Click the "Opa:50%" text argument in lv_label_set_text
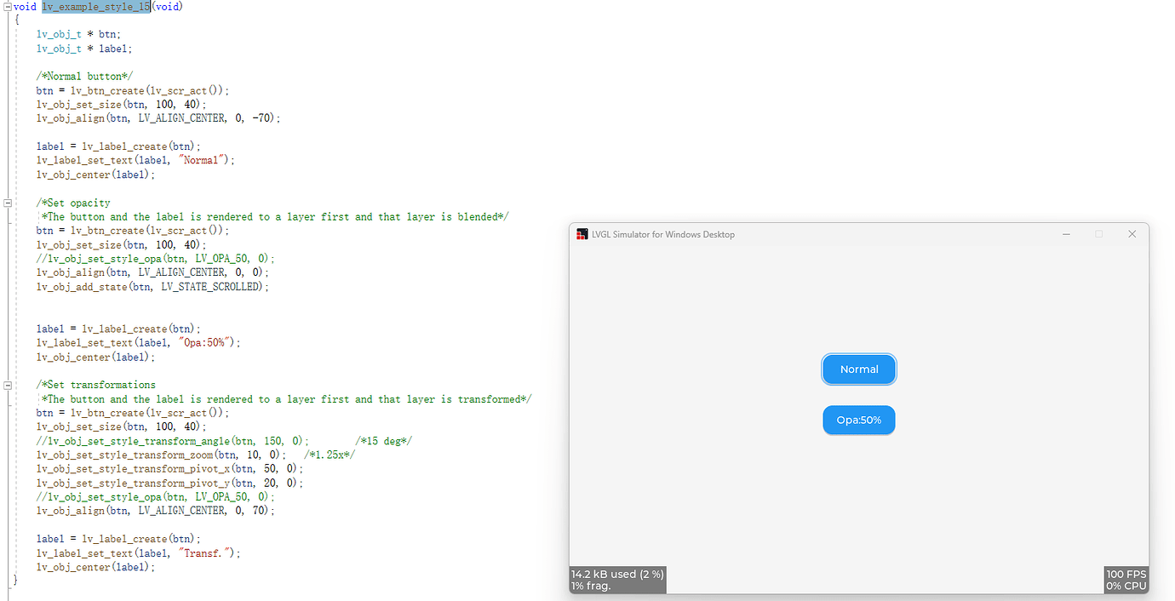 pyautogui.click(x=209, y=342)
